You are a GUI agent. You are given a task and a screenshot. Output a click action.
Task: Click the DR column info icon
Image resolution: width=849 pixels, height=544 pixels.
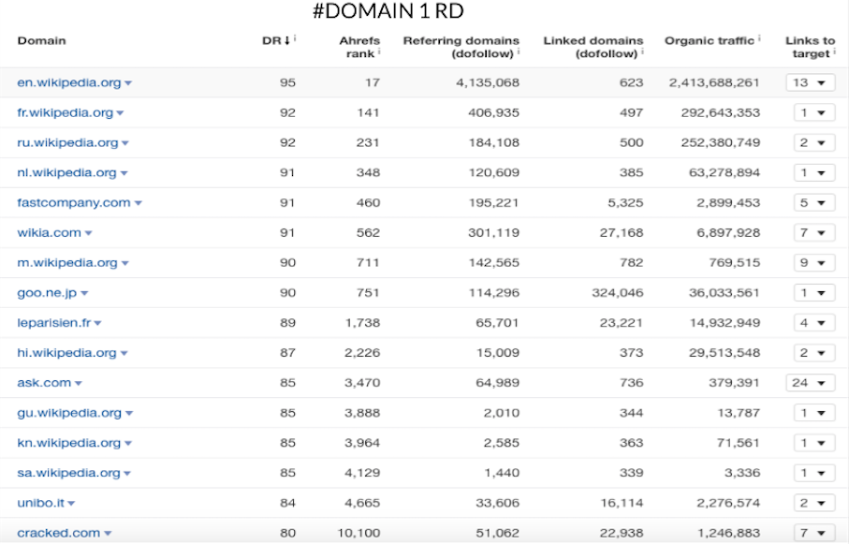pos(295,39)
